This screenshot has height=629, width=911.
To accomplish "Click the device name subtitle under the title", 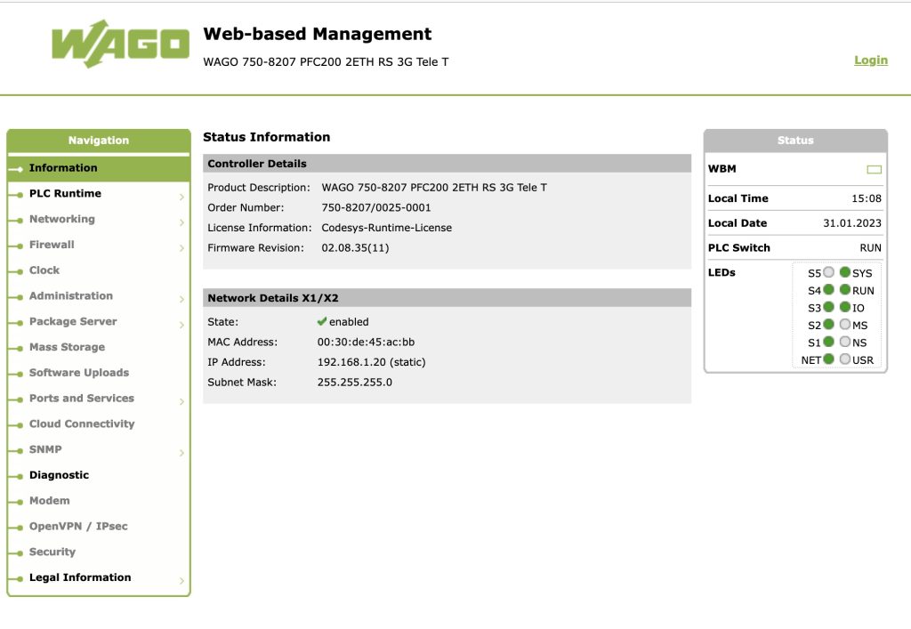I will coord(326,61).
